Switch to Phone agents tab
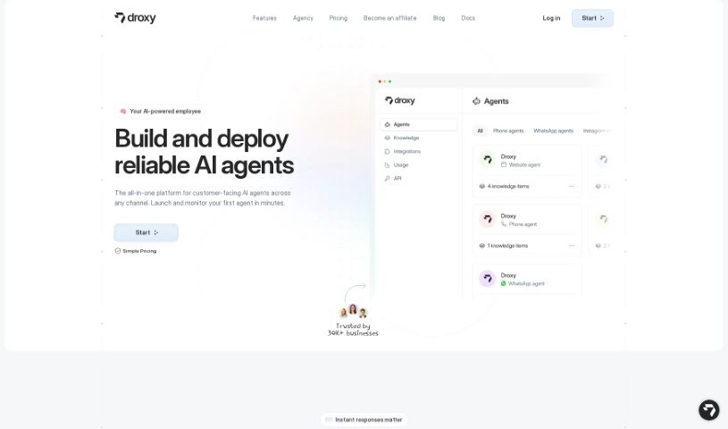The height and width of the screenshot is (429, 728). pos(508,131)
